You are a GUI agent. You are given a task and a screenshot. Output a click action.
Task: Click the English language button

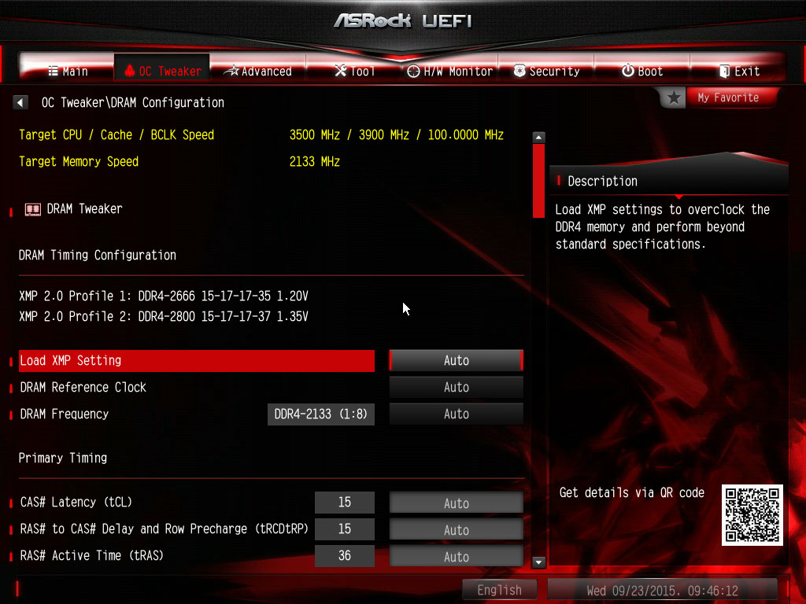(x=499, y=590)
